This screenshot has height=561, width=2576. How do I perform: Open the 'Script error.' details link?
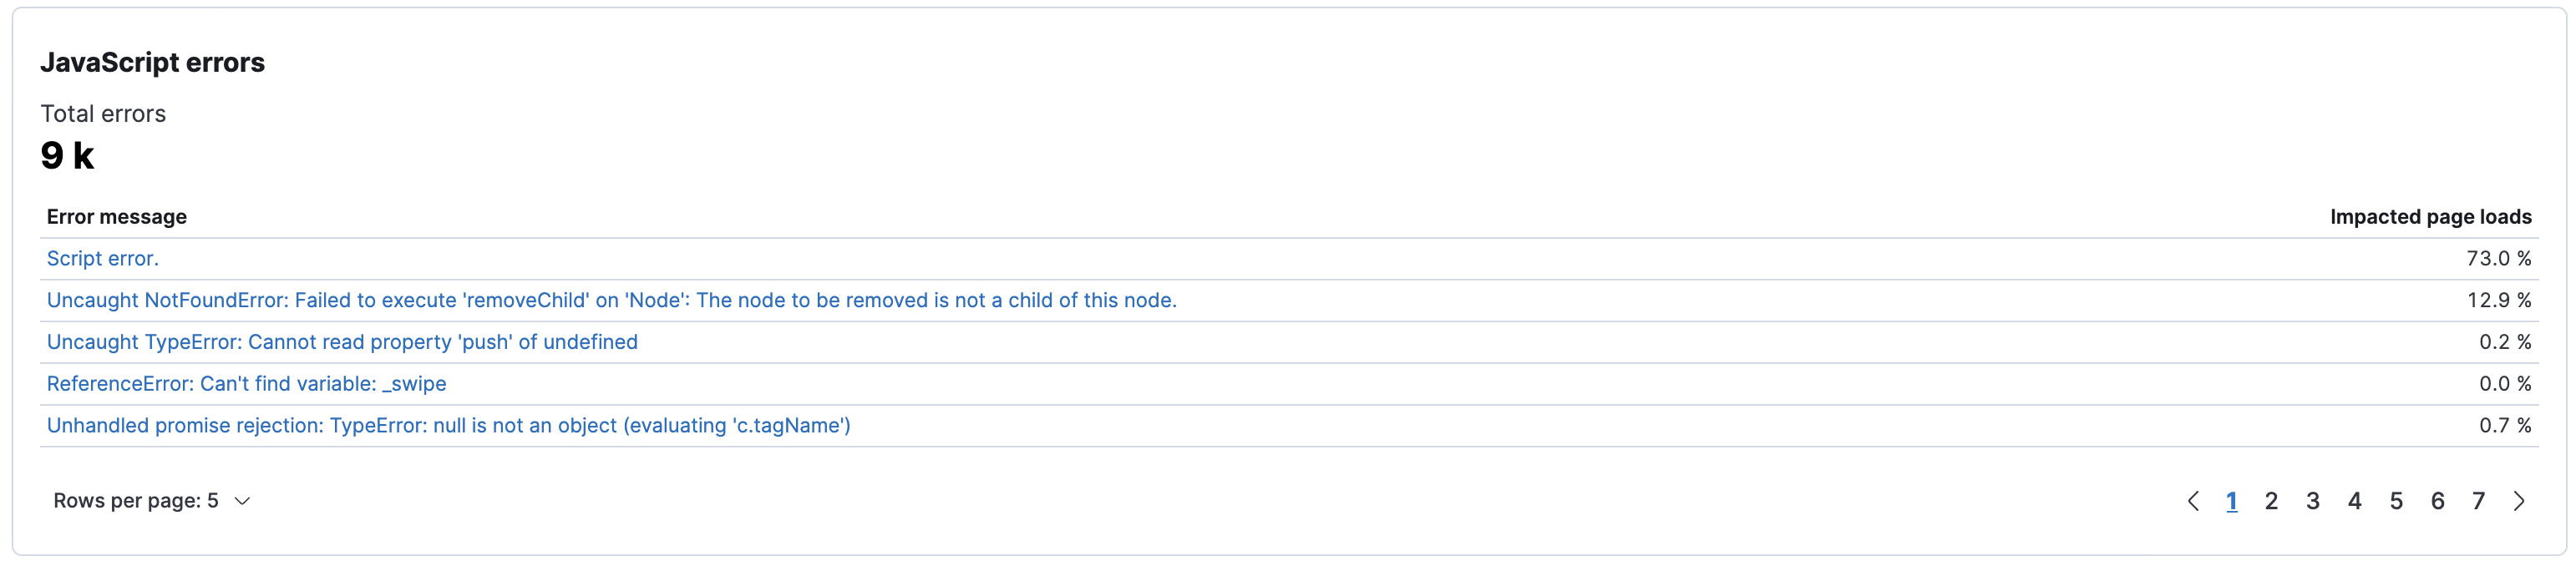(101, 258)
